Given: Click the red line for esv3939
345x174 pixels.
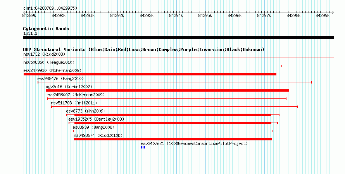Looking at the screenshot, I should [173, 131].
